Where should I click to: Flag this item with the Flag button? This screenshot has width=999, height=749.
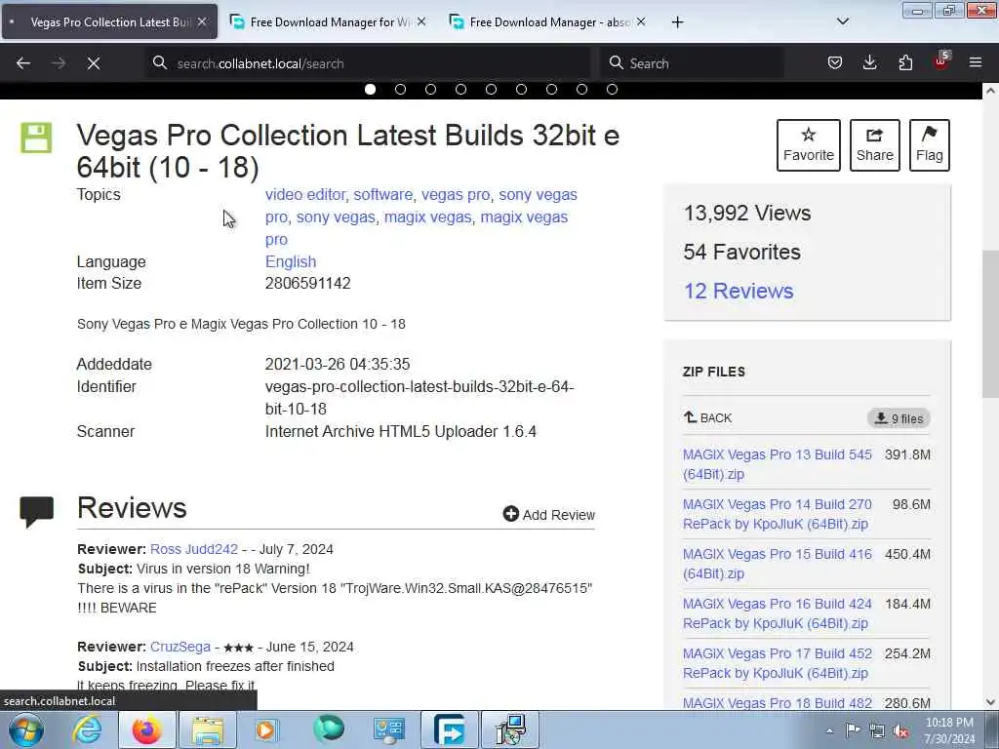(930, 145)
